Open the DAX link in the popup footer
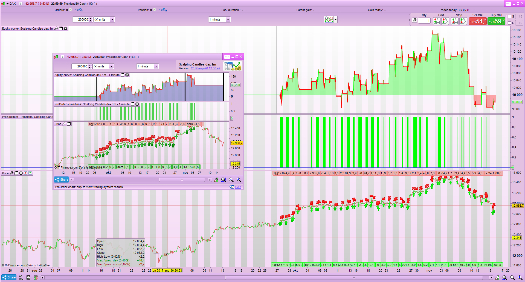The height and width of the screenshot is (282, 525). pyautogui.click(x=238, y=187)
